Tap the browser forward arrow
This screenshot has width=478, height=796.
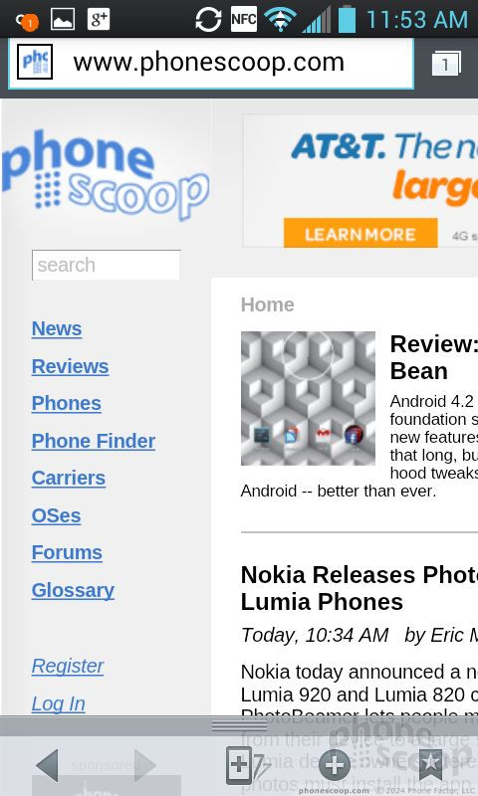click(145, 764)
